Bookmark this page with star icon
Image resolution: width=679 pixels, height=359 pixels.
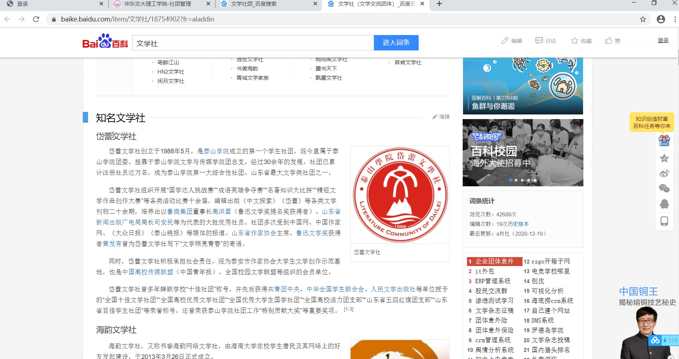643,19
